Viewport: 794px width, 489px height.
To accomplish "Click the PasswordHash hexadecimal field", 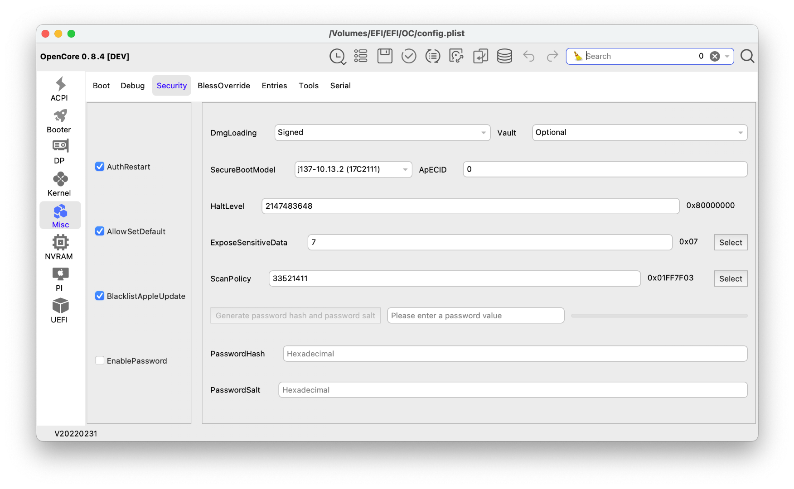I will tap(515, 354).
